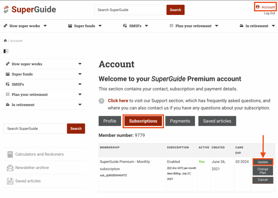278x198 pixels.
Task: Click the Log Out link
Action: [x=269, y=13]
